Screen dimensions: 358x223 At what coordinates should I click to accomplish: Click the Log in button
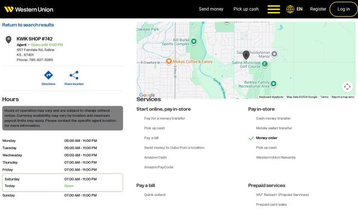(343, 9)
